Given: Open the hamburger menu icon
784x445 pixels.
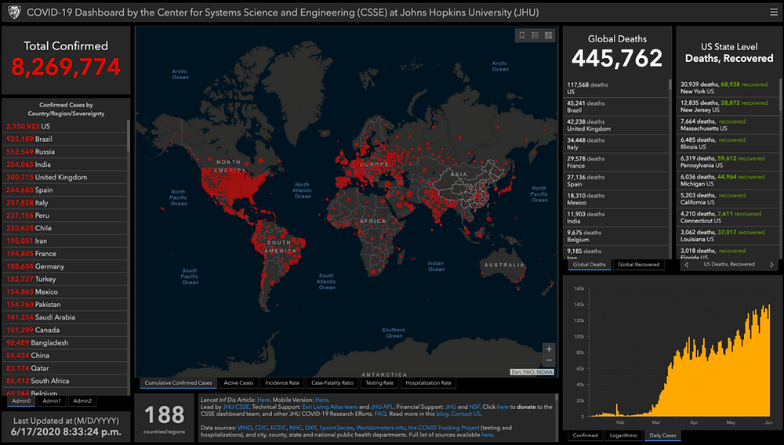Looking at the screenshot, I should click(774, 13).
